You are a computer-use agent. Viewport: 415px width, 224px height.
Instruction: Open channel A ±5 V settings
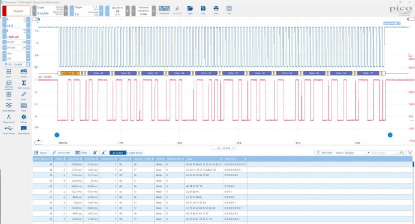click(16, 23)
